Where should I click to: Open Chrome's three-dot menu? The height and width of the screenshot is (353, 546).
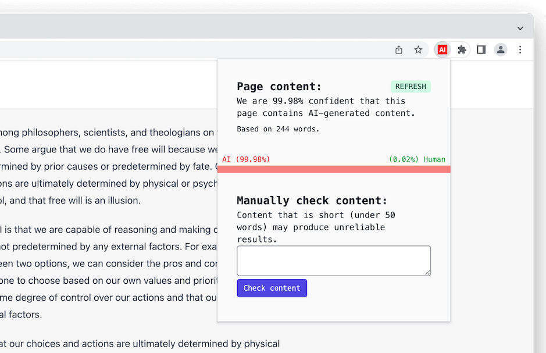coord(520,50)
